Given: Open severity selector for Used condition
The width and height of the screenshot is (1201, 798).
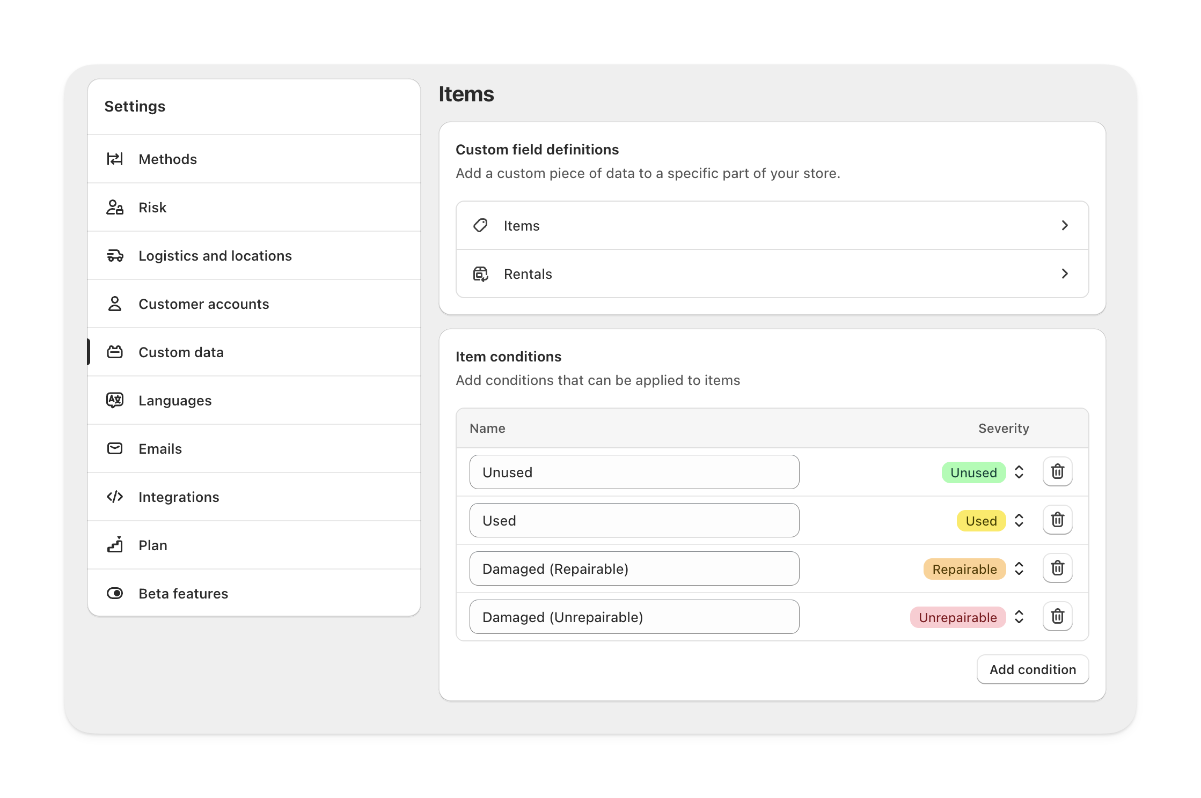Looking at the screenshot, I should (x=1019, y=520).
